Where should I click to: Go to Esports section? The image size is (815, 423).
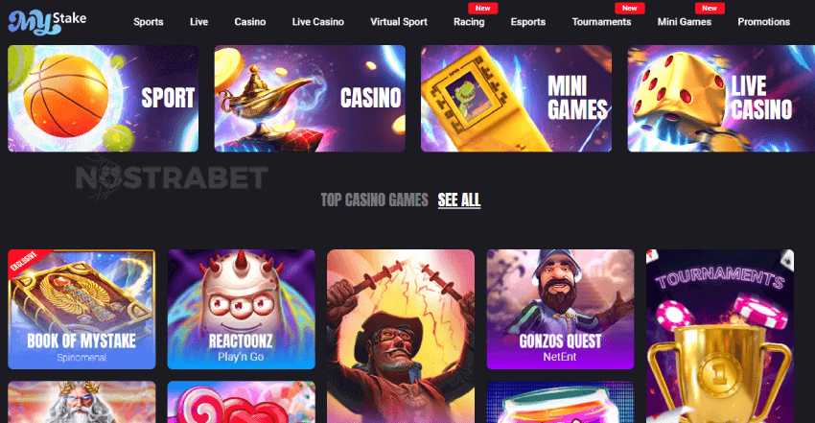tap(528, 22)
